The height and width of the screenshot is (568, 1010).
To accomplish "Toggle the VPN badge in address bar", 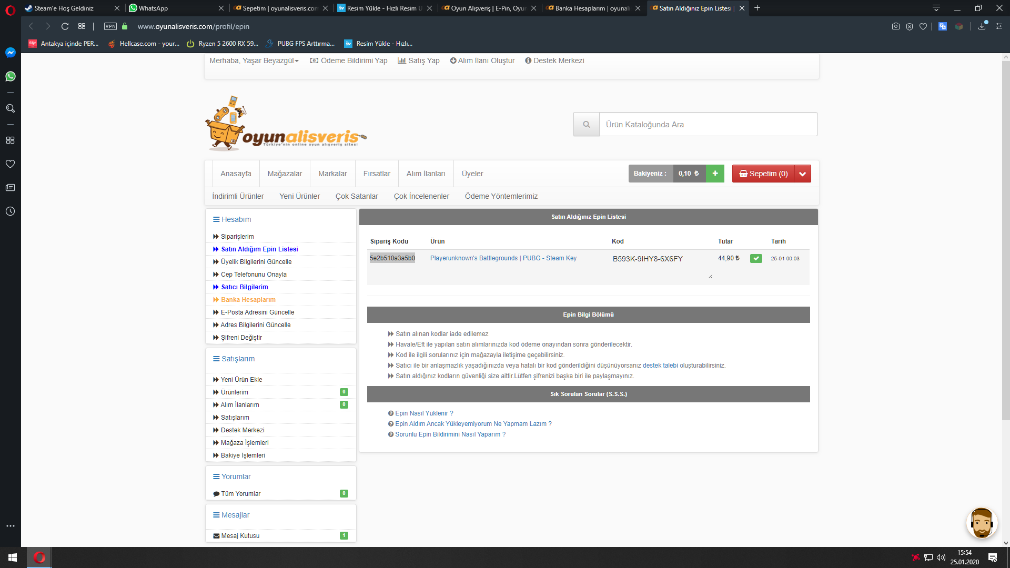I will point(110,26).
